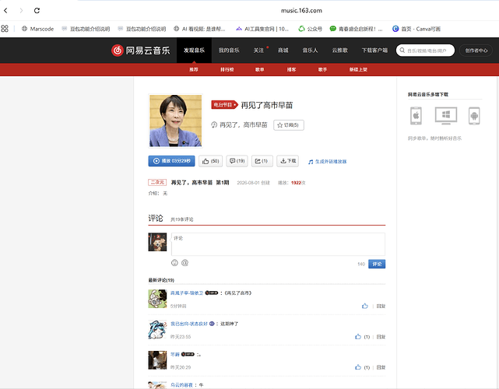
Task: Click the 电台节目 red tag
Action: pos(224,105)
